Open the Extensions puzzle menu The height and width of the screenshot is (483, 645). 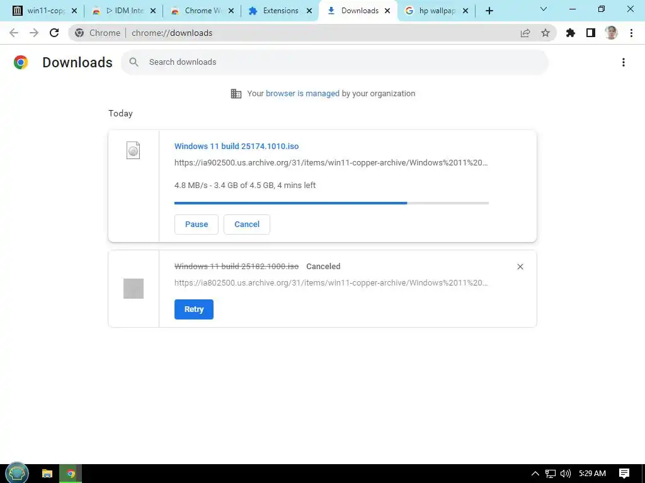click(x=571, y=33)
